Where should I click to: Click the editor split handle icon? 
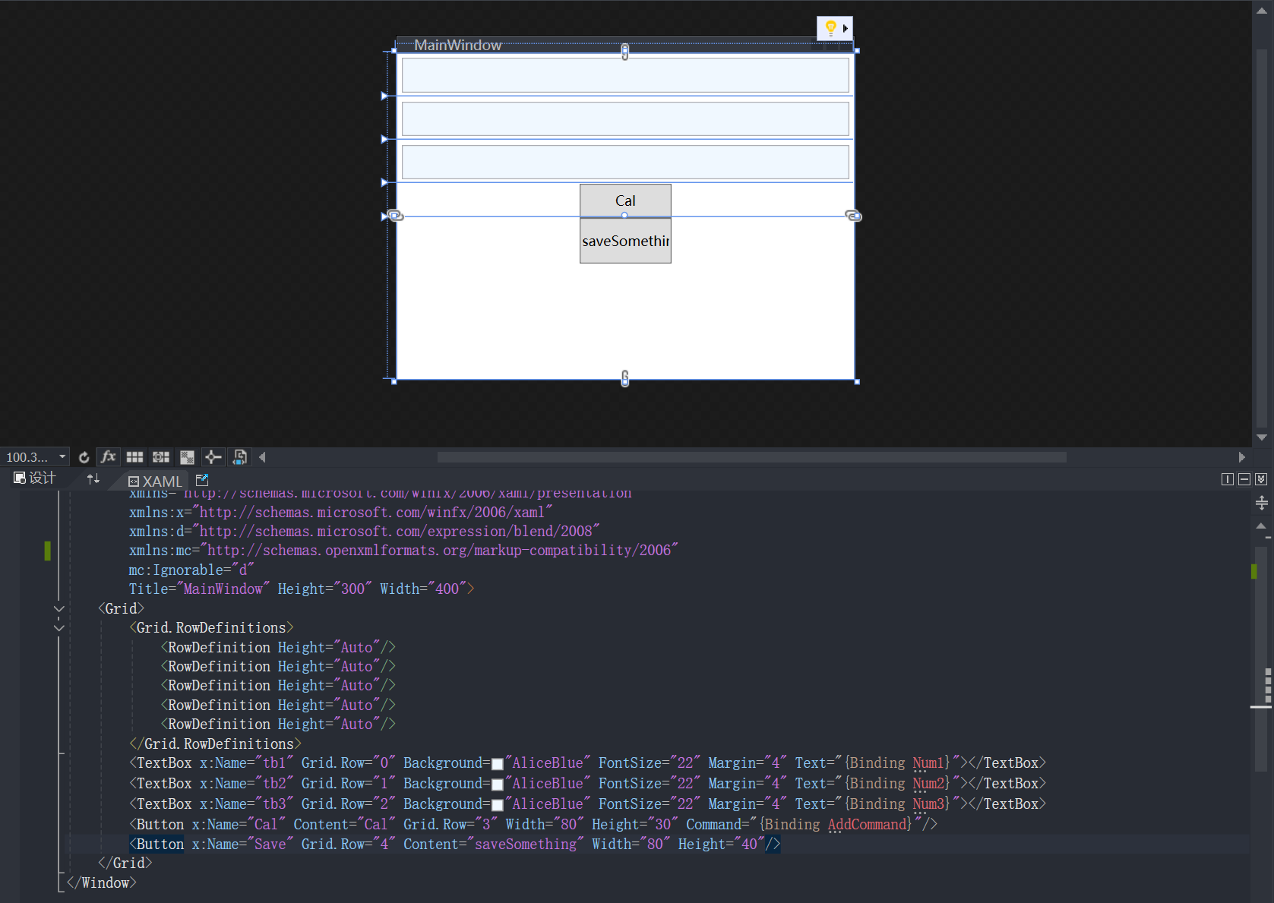(x=1261, y=503)
